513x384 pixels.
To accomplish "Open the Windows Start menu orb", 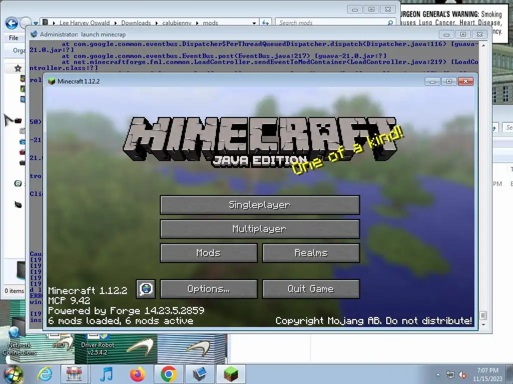I will [x=13, y=374].
